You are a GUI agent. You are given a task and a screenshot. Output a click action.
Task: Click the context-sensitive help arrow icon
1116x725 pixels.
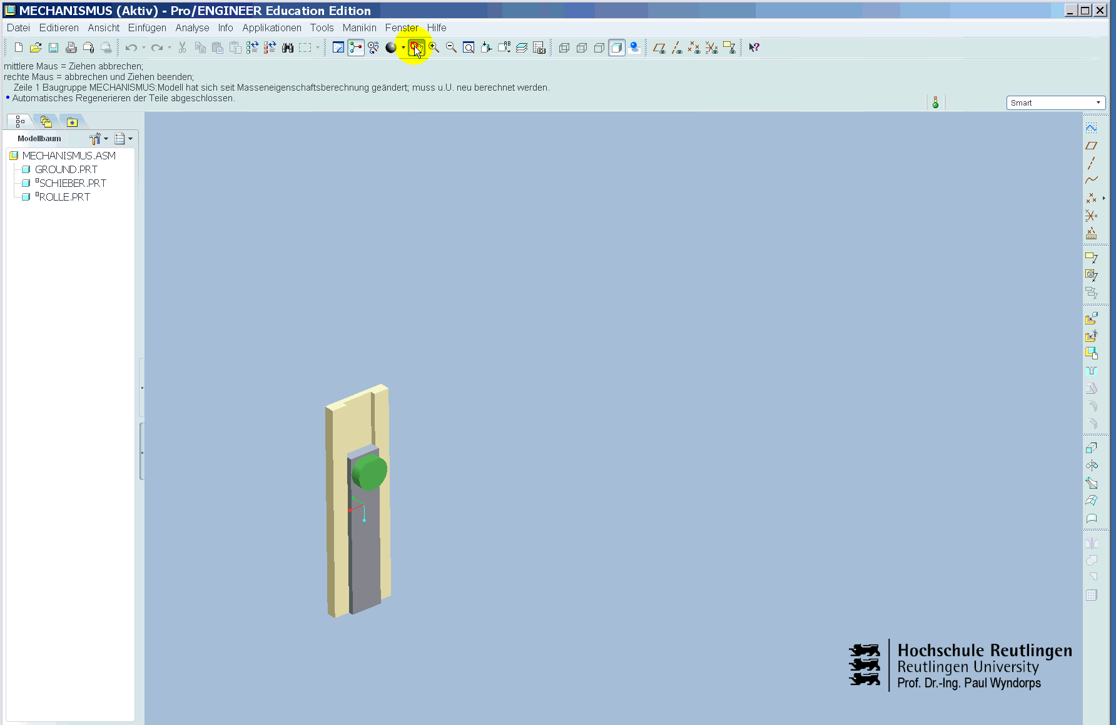pyautogui.click(x=754, y=47)
